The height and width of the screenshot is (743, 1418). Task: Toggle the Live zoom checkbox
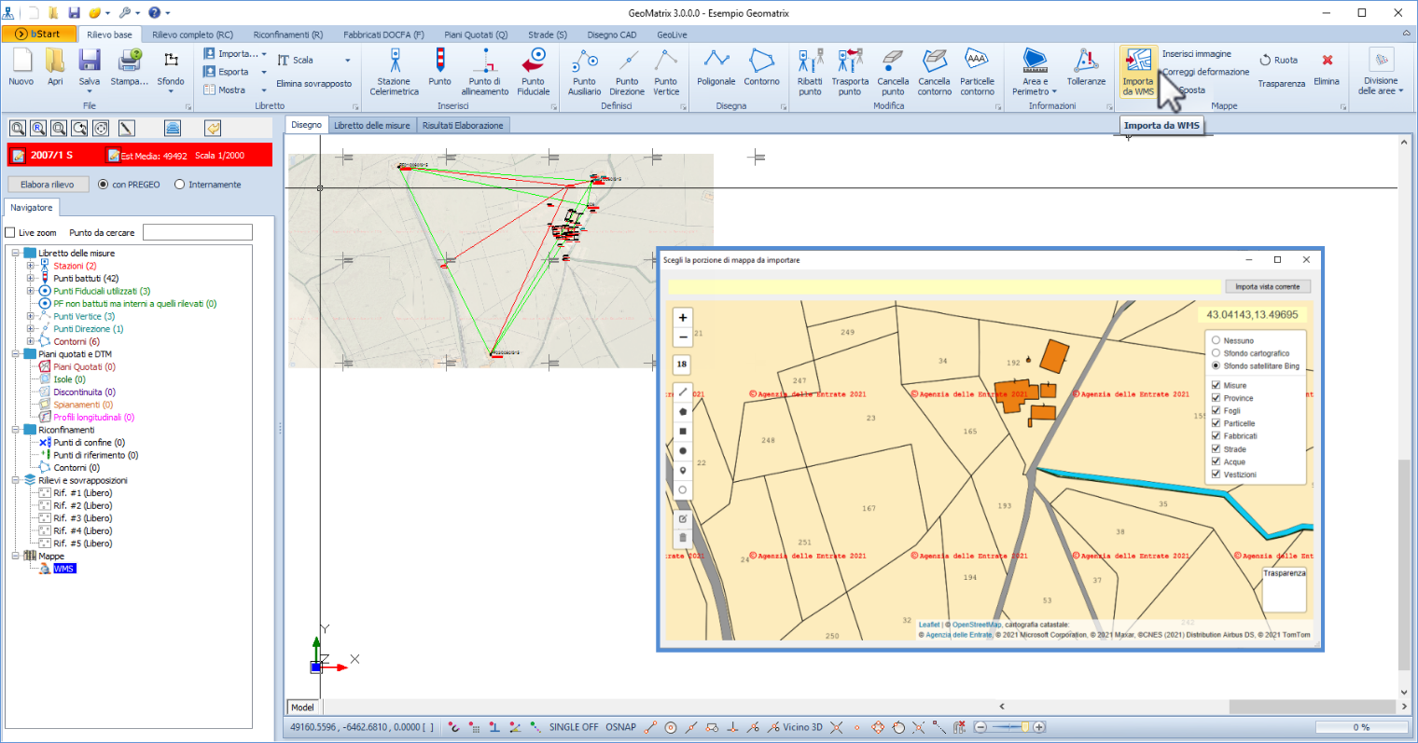coord(10,233)
